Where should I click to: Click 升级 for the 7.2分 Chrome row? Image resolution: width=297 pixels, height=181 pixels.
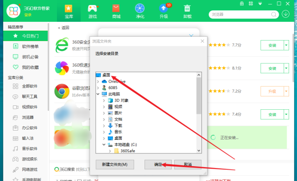pos(272,91)
